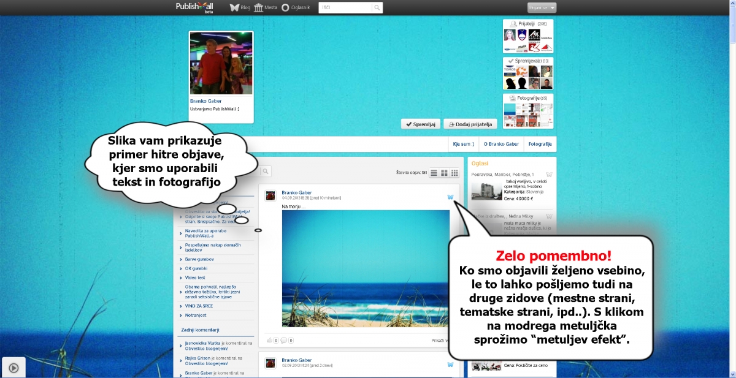Click into the 'IŠČI' search field
736x378 pixels.
point(345,8)
